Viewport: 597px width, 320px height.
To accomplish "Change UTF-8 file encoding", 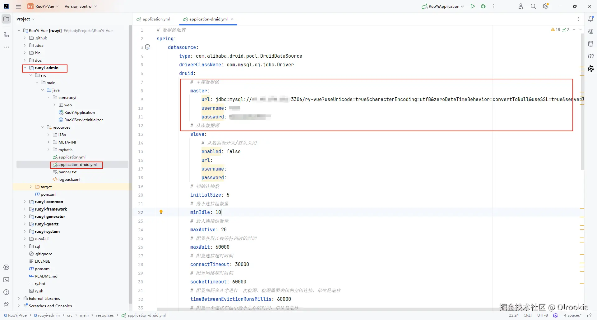I will [x=543, y=315].
